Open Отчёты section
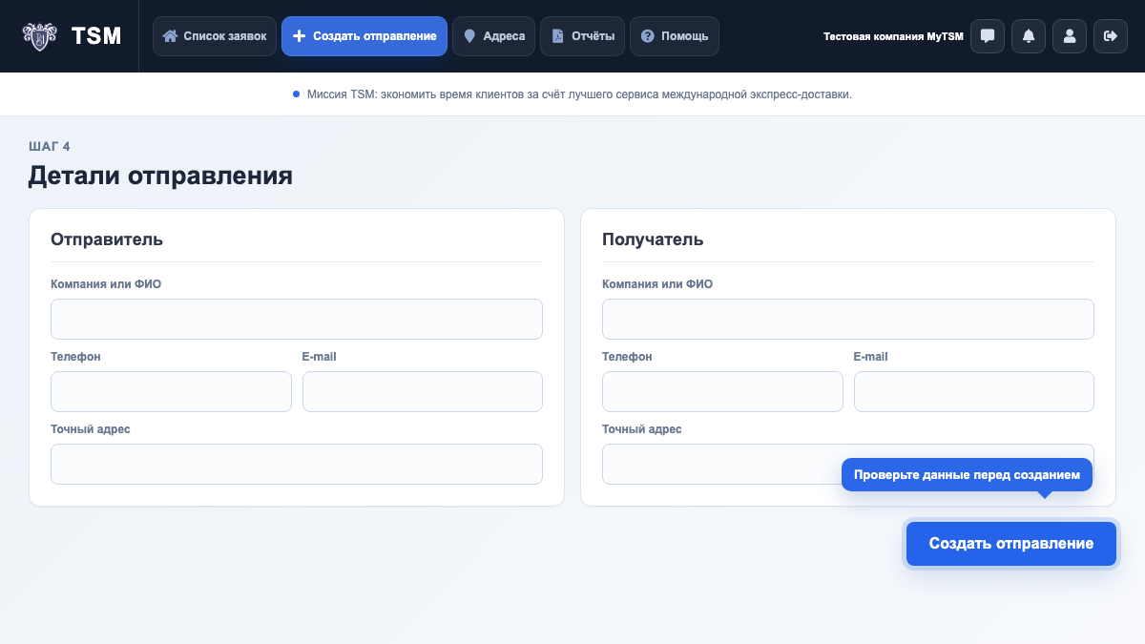The width and height of the screenshot is (1145, 644). (x=582, y=36)
